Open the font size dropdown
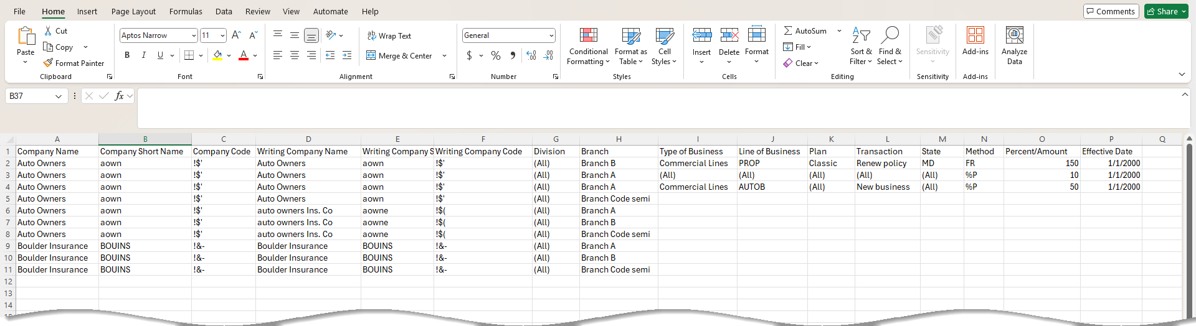The width and height of the screenshot is (1196, 326). (x=222, y=35)
